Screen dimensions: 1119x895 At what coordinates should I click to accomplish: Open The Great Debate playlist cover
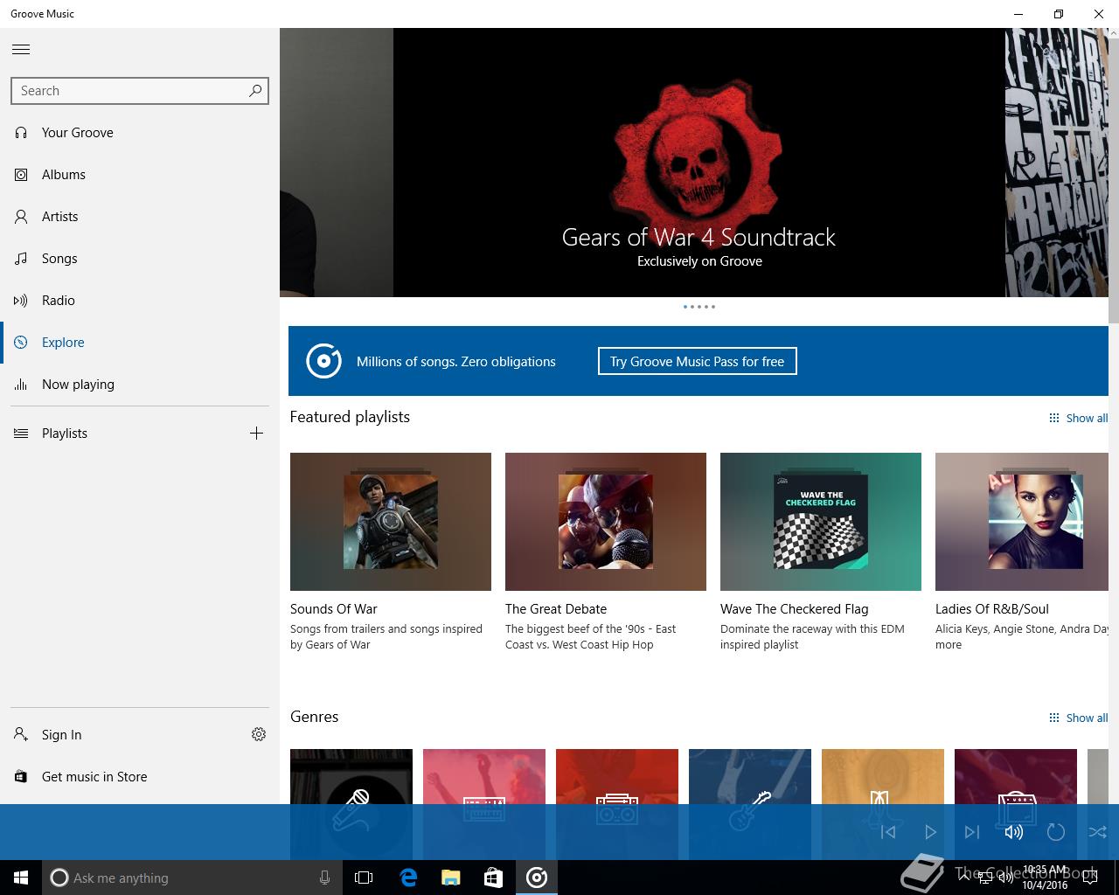click(606, 522)
